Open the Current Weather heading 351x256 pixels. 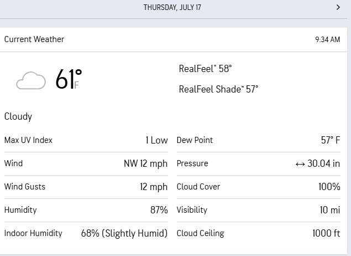pos(34,39)
